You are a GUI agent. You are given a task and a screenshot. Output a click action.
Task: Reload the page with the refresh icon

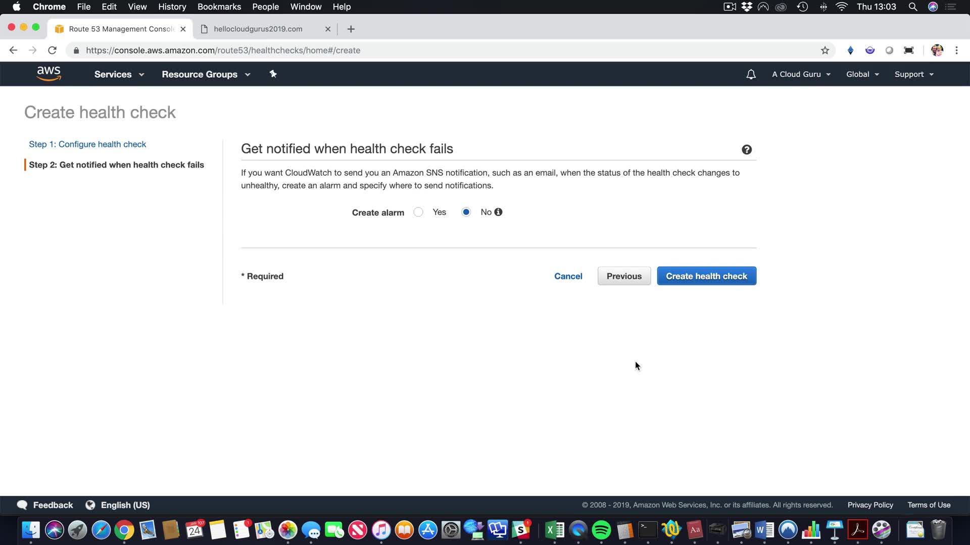point(52,50)
